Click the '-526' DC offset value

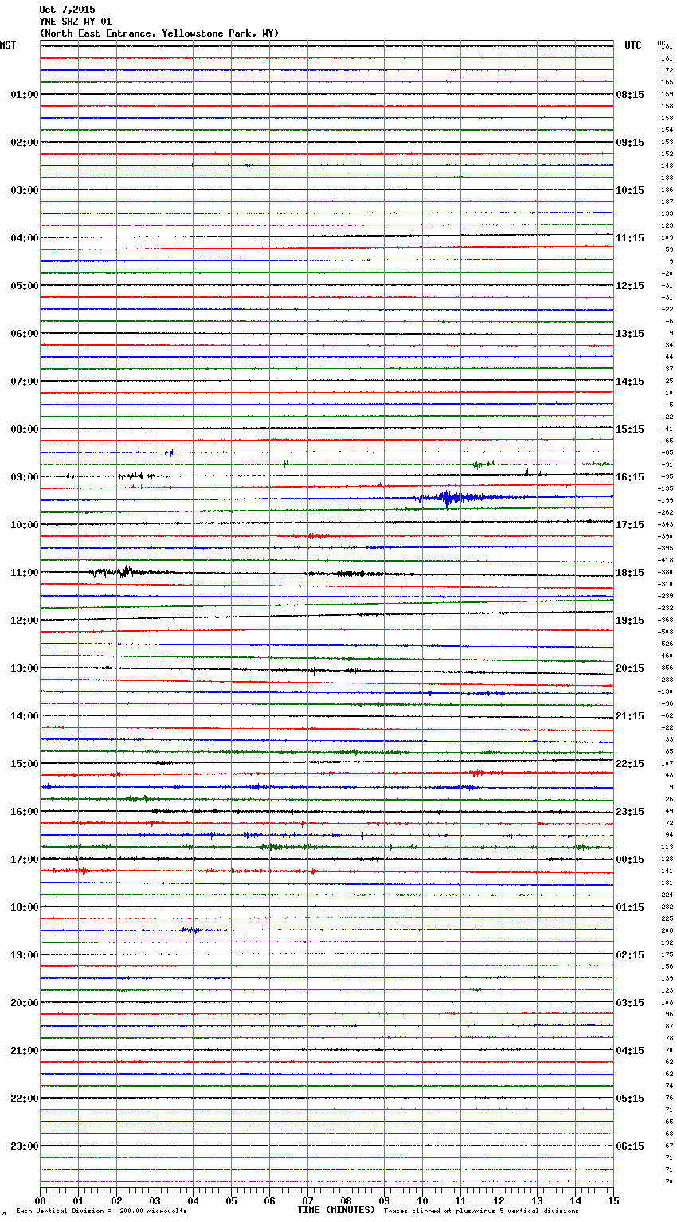pyautogui.click(x=665, y=644)
